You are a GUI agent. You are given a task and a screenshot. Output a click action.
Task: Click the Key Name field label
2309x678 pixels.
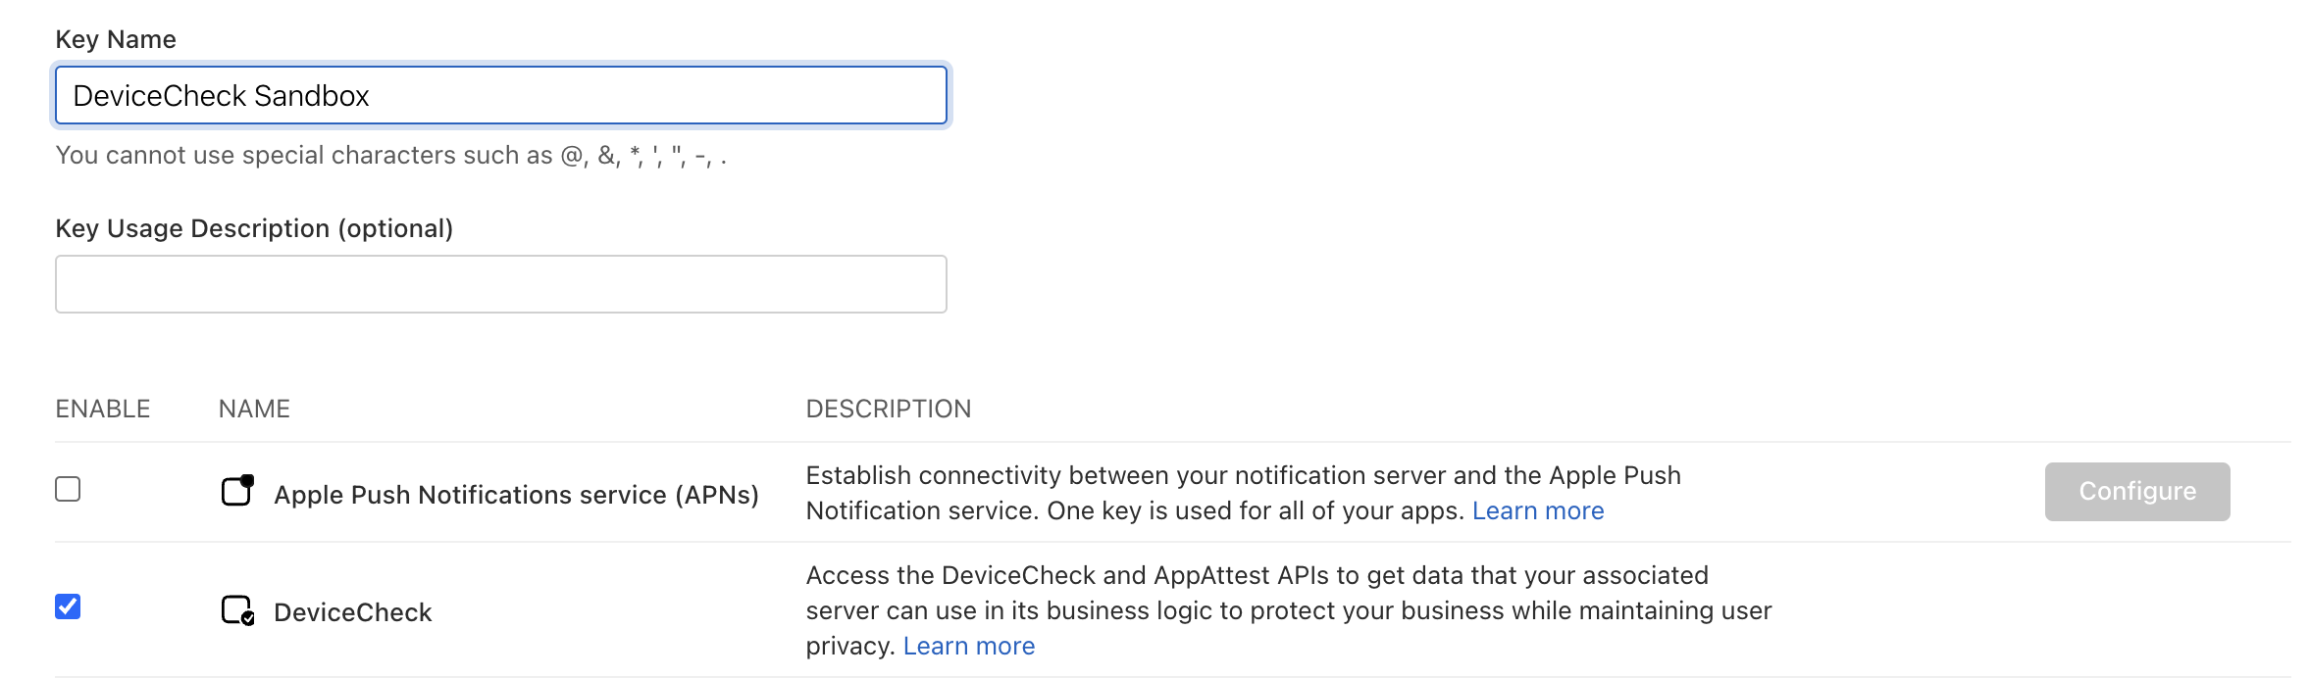point(116,39)
